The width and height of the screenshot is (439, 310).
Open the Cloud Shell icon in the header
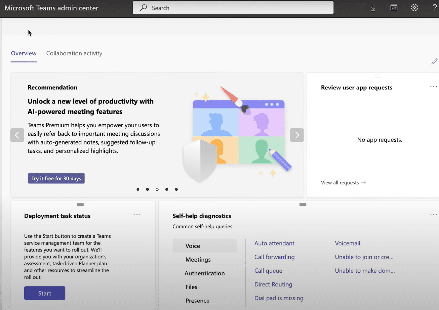coord(394,8)
